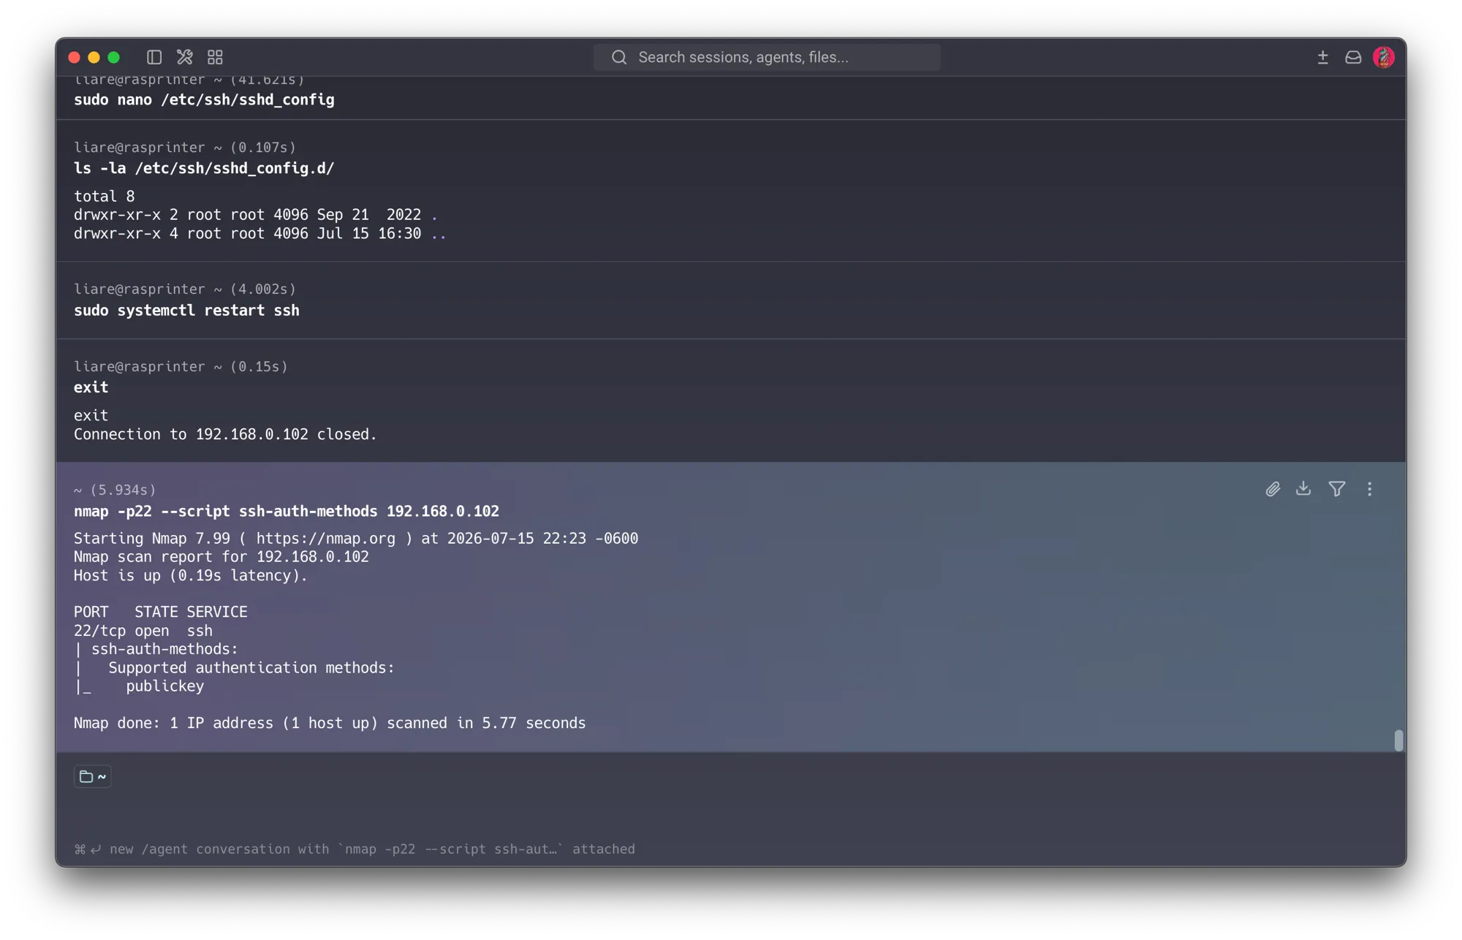The image size is (1462, 940).
Task: Click the home directory folder chip
Action: [x=93, y=776]
